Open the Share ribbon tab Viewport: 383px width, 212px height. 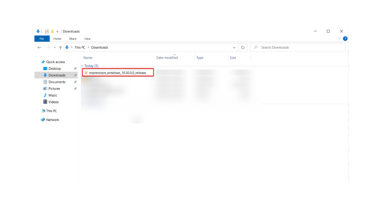tap(72, 39)
